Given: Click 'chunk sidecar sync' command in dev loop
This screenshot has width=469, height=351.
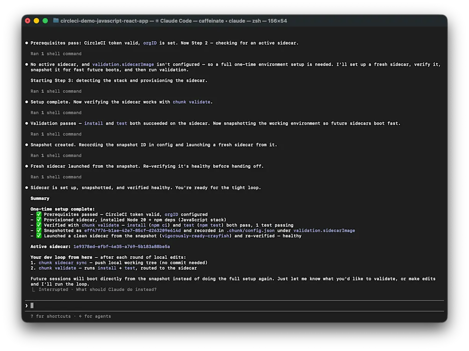Looking at the screenshot, I should [63, 263].
